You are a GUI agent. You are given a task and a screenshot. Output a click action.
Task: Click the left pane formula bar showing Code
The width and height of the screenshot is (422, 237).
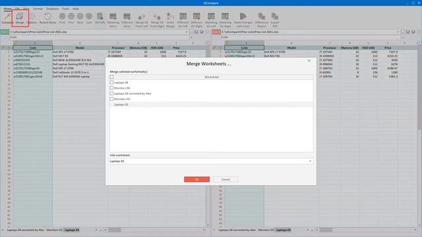tap(100, 38)
